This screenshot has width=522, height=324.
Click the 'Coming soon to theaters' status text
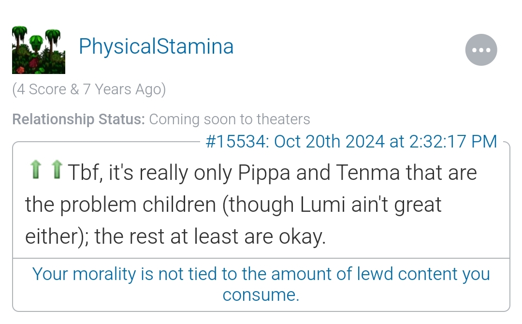[x=230, y=119]
